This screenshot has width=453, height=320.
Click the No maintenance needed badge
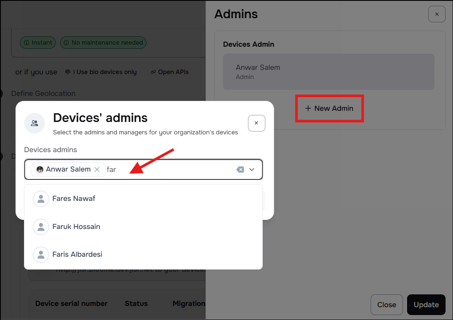(103, 43)
